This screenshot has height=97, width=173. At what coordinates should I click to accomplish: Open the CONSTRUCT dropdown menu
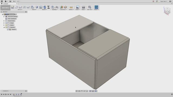point(64,10)
